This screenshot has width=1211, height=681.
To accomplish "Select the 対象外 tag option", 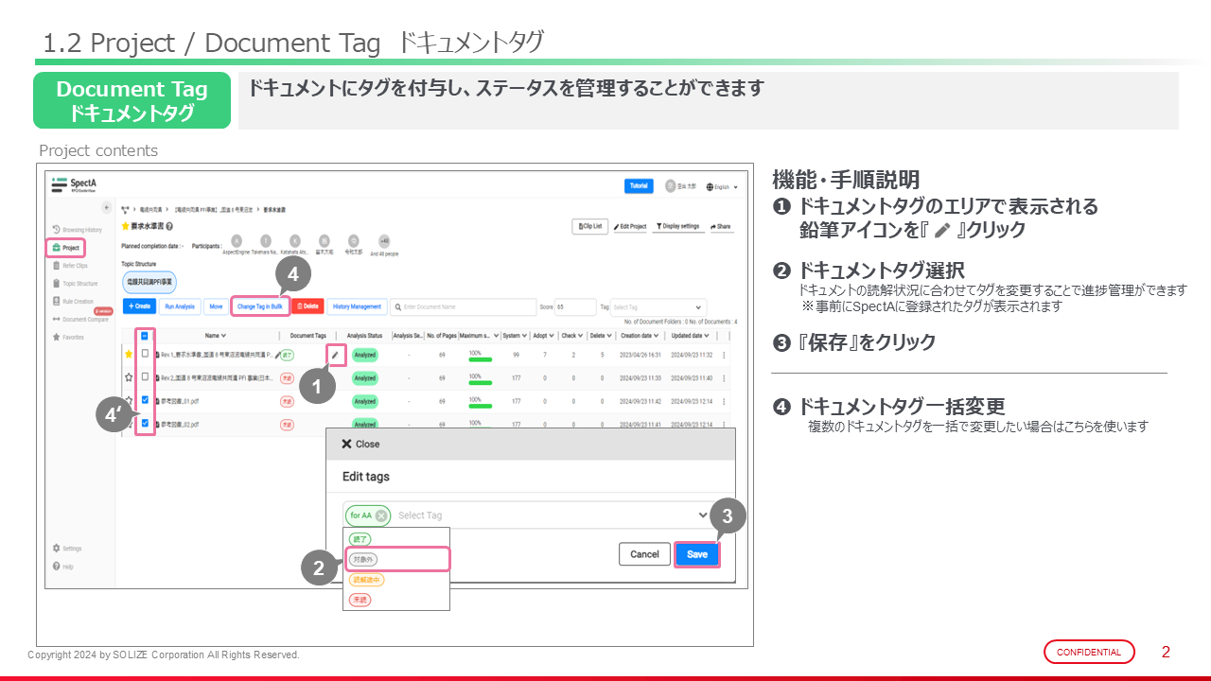I will click(363, 560).
